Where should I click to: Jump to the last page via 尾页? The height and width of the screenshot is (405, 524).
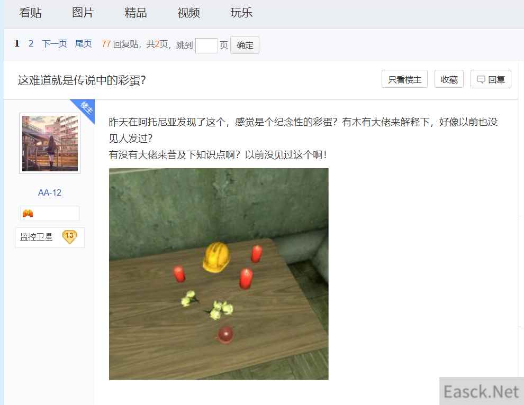(x=83, y=44)
